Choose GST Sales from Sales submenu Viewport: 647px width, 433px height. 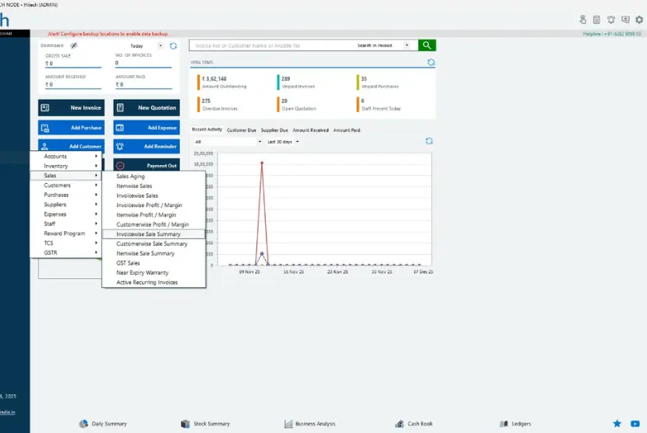pyautogui.click(x=129, y=263)
